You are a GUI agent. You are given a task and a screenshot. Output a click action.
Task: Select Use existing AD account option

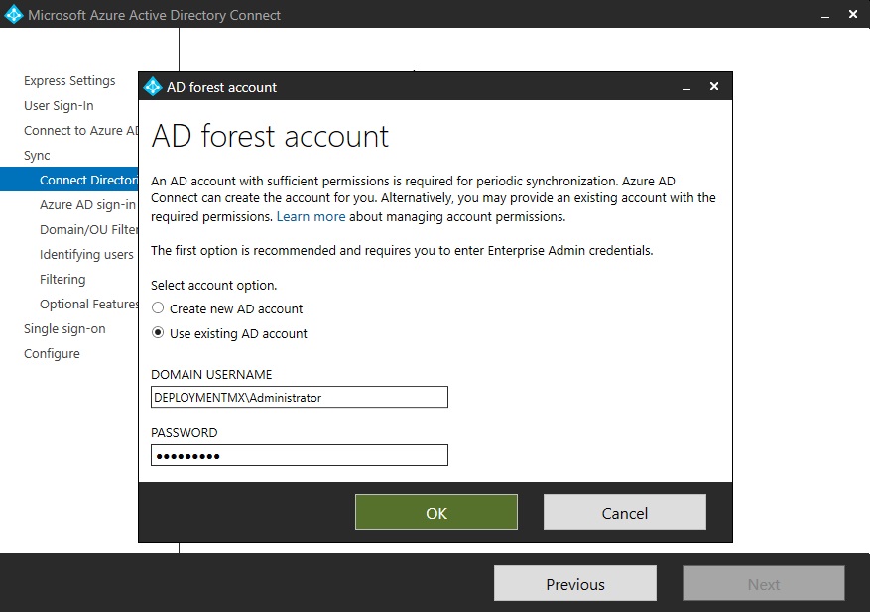coord(158,333)
